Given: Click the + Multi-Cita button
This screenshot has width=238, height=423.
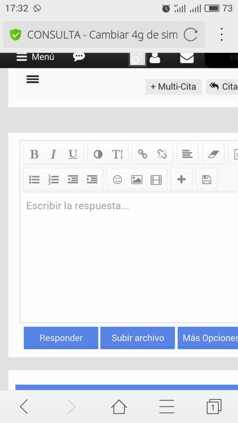Looking at the screenshot, I should [174, 87].
